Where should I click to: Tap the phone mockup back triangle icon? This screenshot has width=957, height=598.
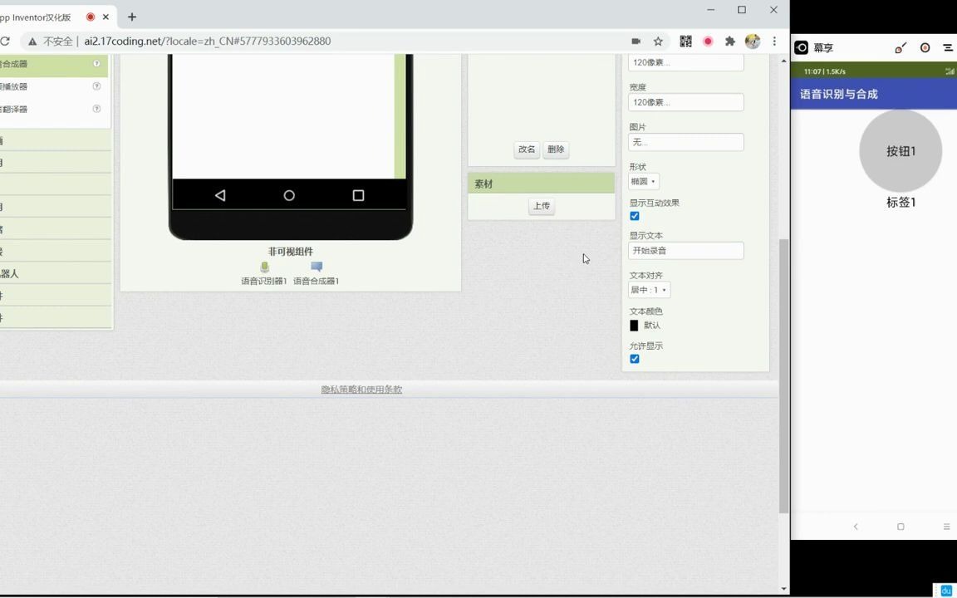[x=220, y=195]
